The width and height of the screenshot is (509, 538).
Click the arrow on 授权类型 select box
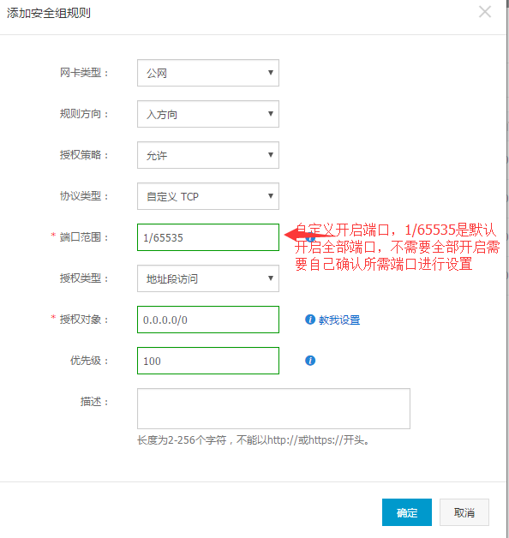tap(271, 278)
